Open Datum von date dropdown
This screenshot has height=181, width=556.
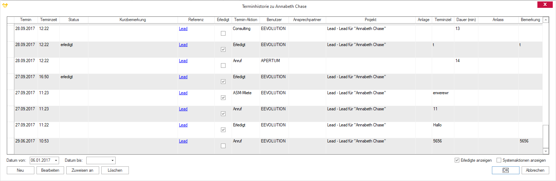click(56, 161)
